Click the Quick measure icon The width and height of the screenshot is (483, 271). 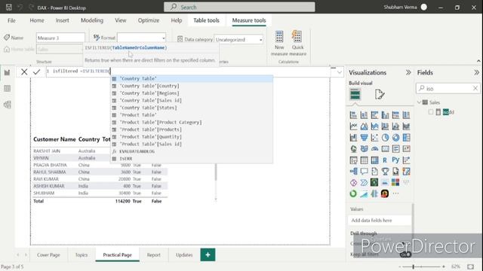(297, 37)
